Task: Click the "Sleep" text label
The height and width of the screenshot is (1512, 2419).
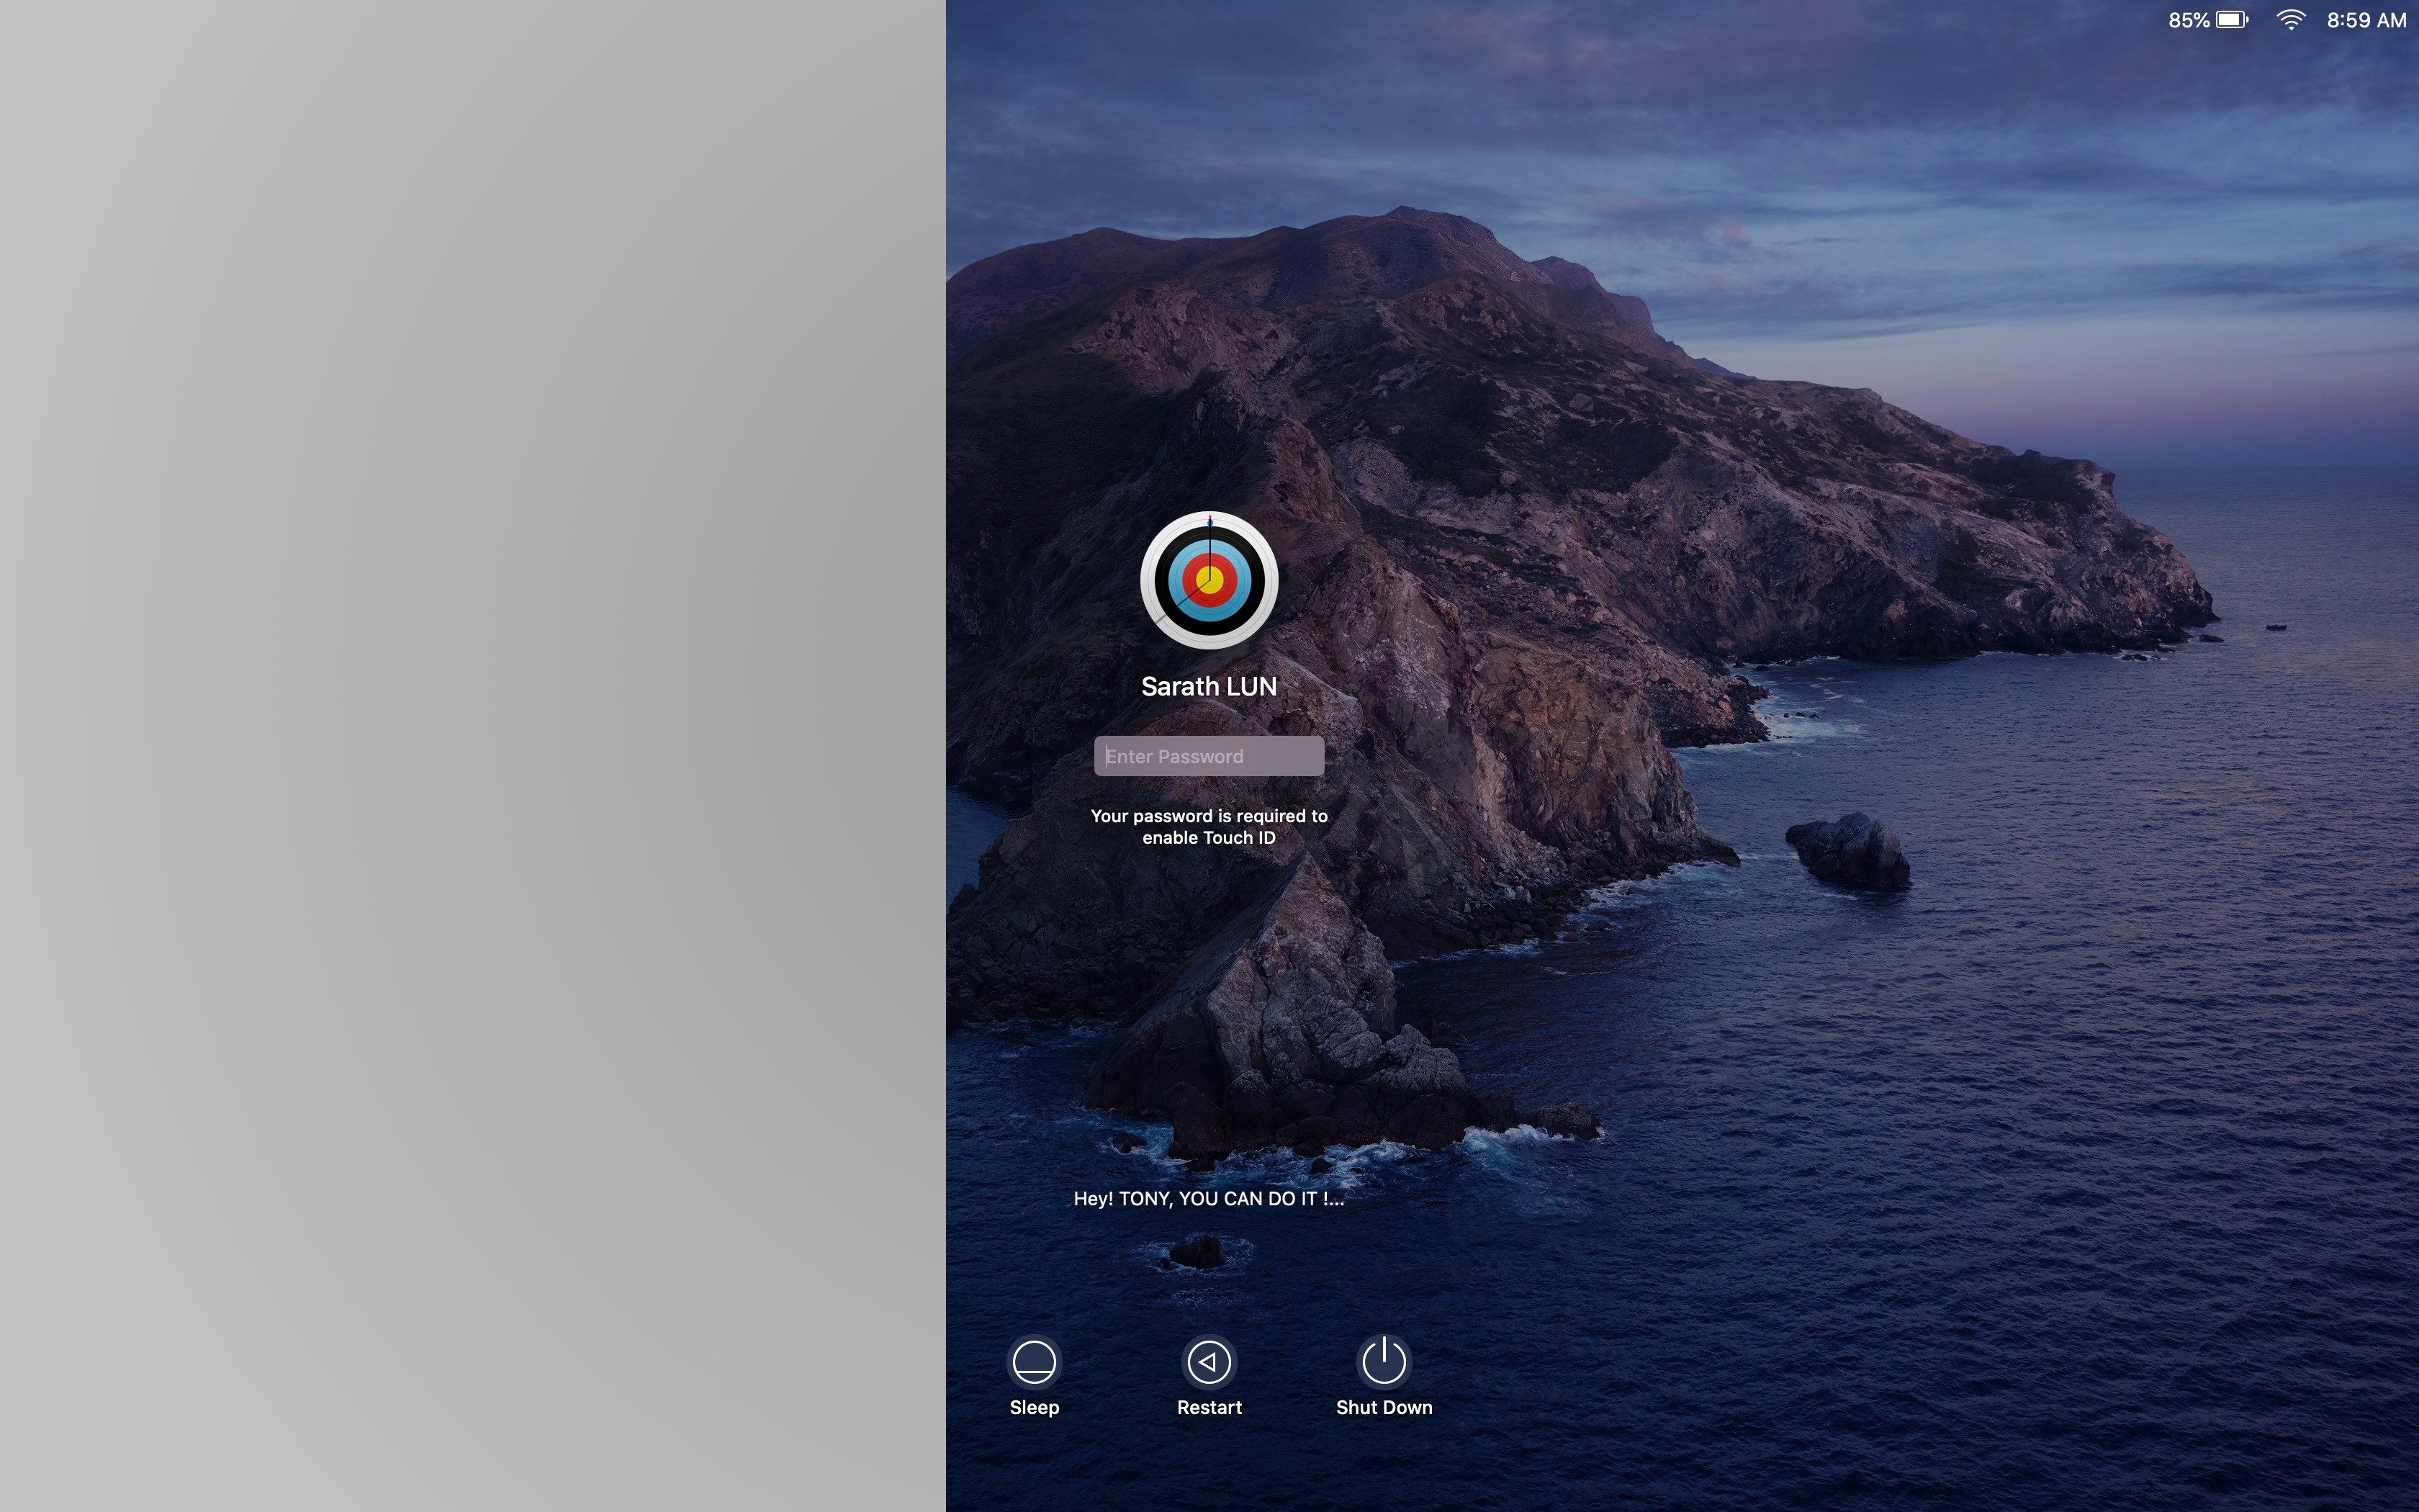Action: pyautogui.click(x=1034, y=1407)
